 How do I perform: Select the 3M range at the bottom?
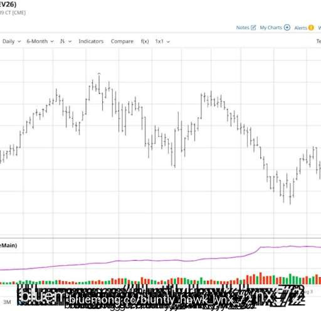(7, 302)
